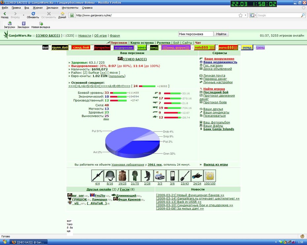Click the синд.бой red shortcut button
Image resolution: width=307 pixels, height=245 pixels.
coord(81,47)
